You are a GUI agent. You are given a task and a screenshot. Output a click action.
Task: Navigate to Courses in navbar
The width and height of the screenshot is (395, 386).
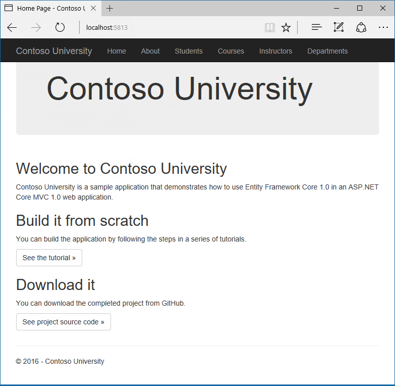point(231,51)
